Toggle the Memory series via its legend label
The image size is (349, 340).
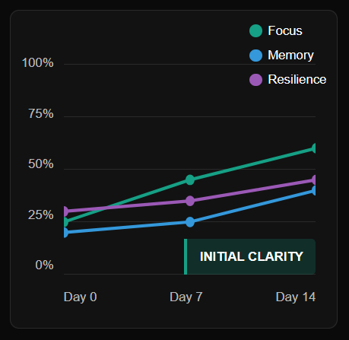(290, 56)
